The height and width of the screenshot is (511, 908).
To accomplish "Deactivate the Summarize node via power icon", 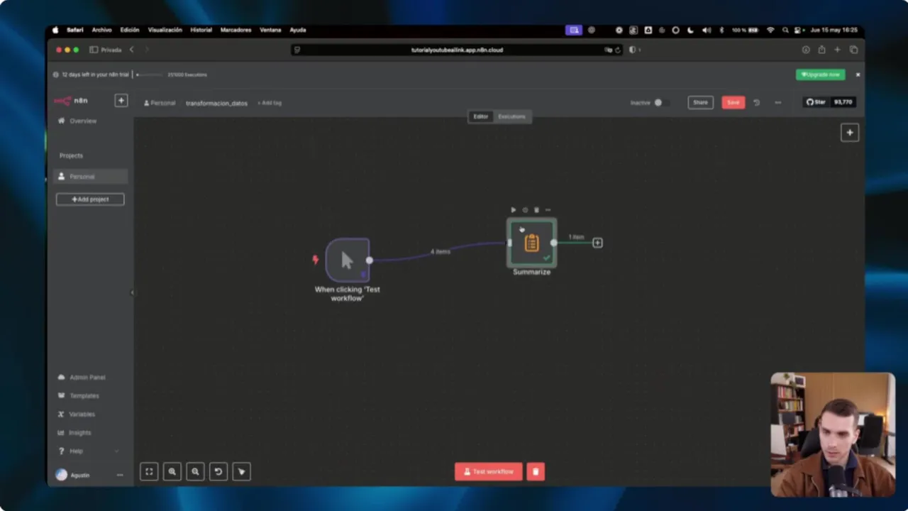I will point(525,210).
